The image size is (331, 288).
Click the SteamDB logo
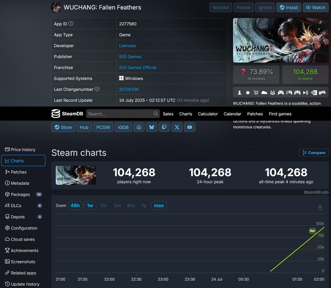click(x=67, y=114)
